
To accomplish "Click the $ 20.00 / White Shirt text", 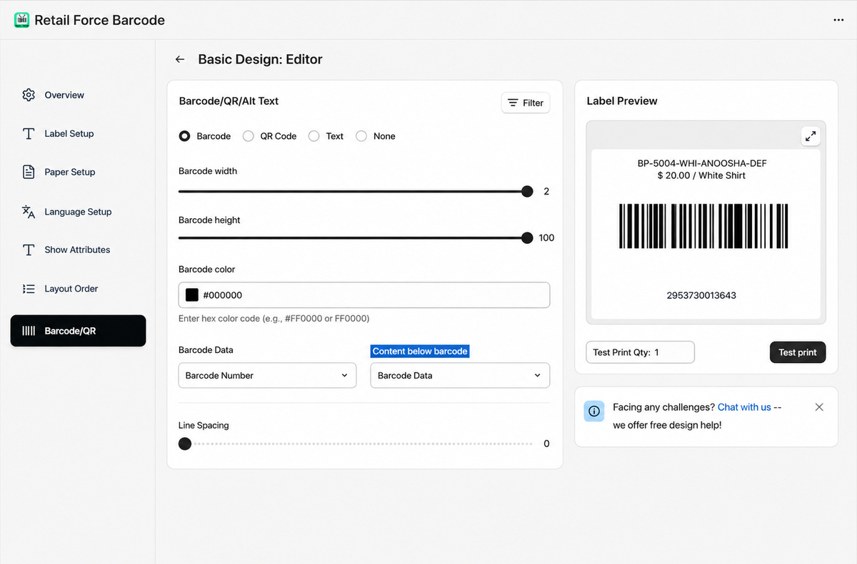I will pos(702,175).
